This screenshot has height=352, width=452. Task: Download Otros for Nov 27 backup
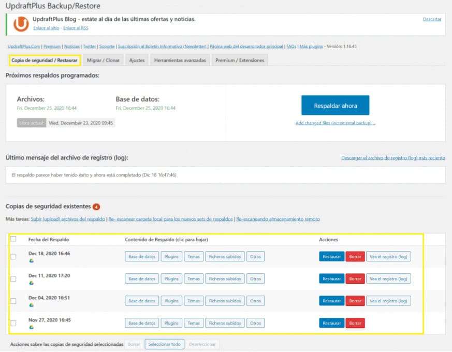[255, 323]
